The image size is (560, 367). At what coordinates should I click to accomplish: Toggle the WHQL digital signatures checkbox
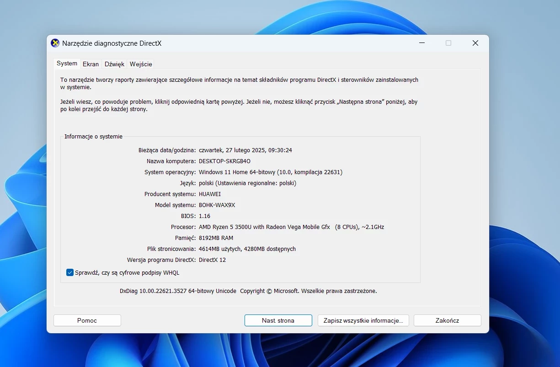(x=70, y=272)
